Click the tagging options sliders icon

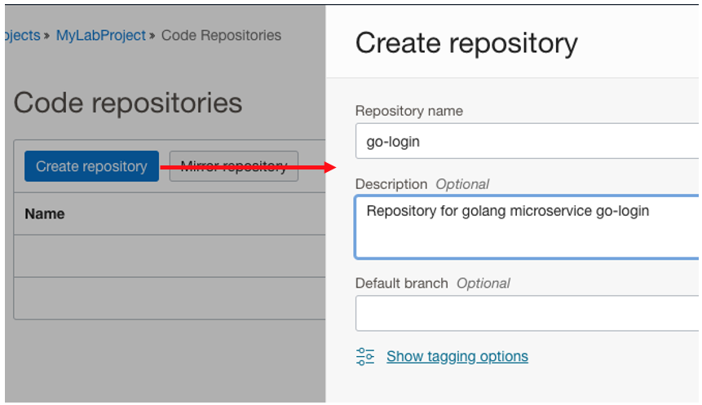click(x=365, y=356)
